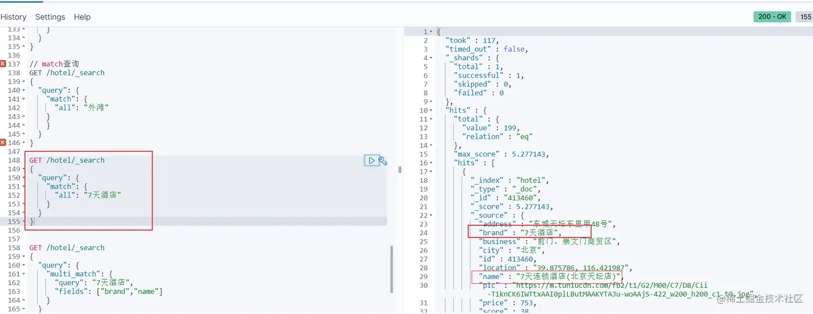This screenshot has width=813, height=314.
Task: Click the "_score" : 5.277143 line
Action: 512,206
